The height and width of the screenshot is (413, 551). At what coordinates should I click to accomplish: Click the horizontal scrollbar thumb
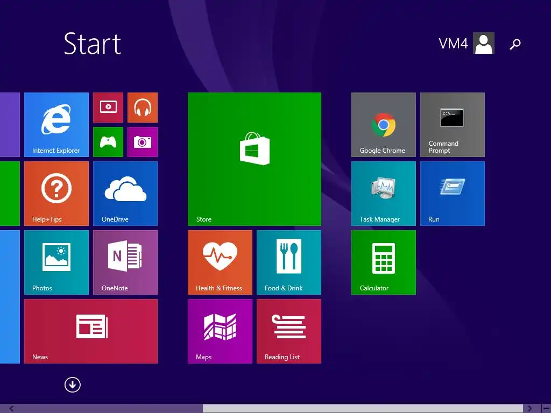pyautogui.click(x=363, y=409)
